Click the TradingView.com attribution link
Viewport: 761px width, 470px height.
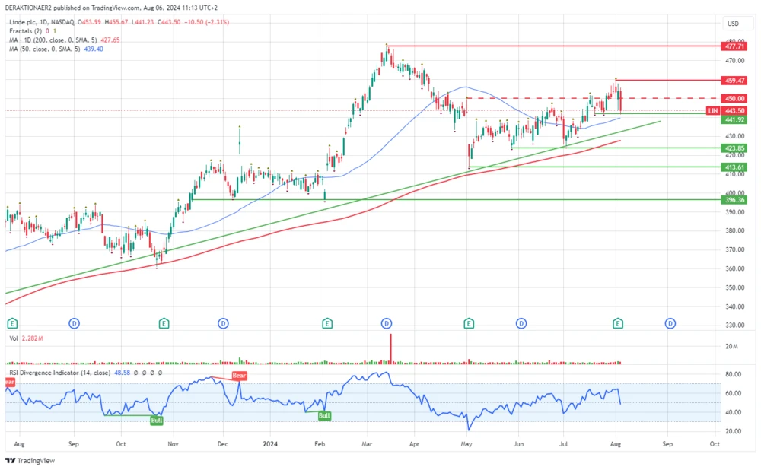tap(111, 6)
